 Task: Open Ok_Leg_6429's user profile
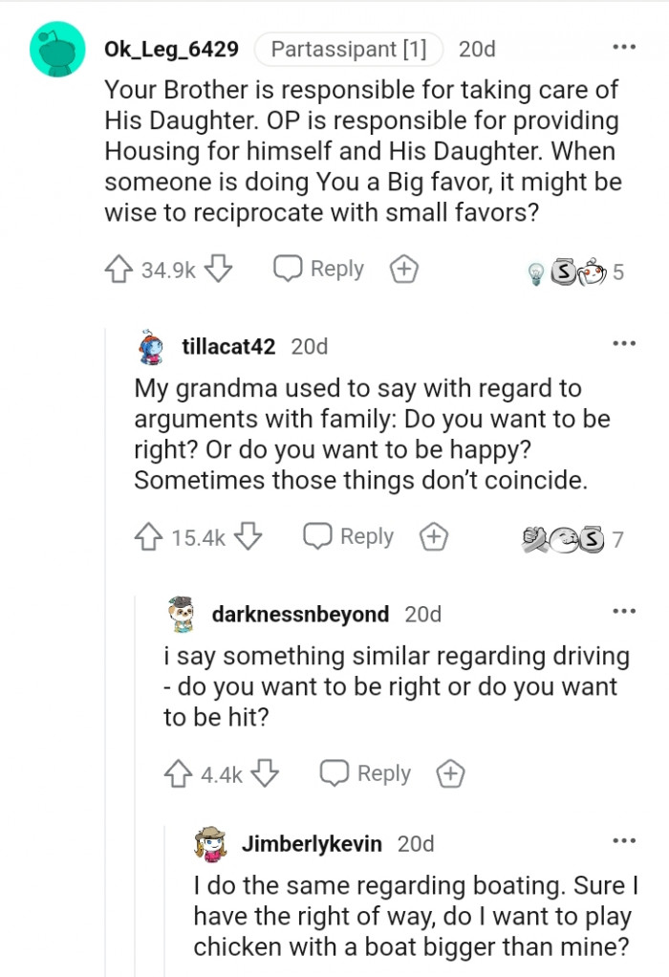pyautogui.click(x=171, y=48)
